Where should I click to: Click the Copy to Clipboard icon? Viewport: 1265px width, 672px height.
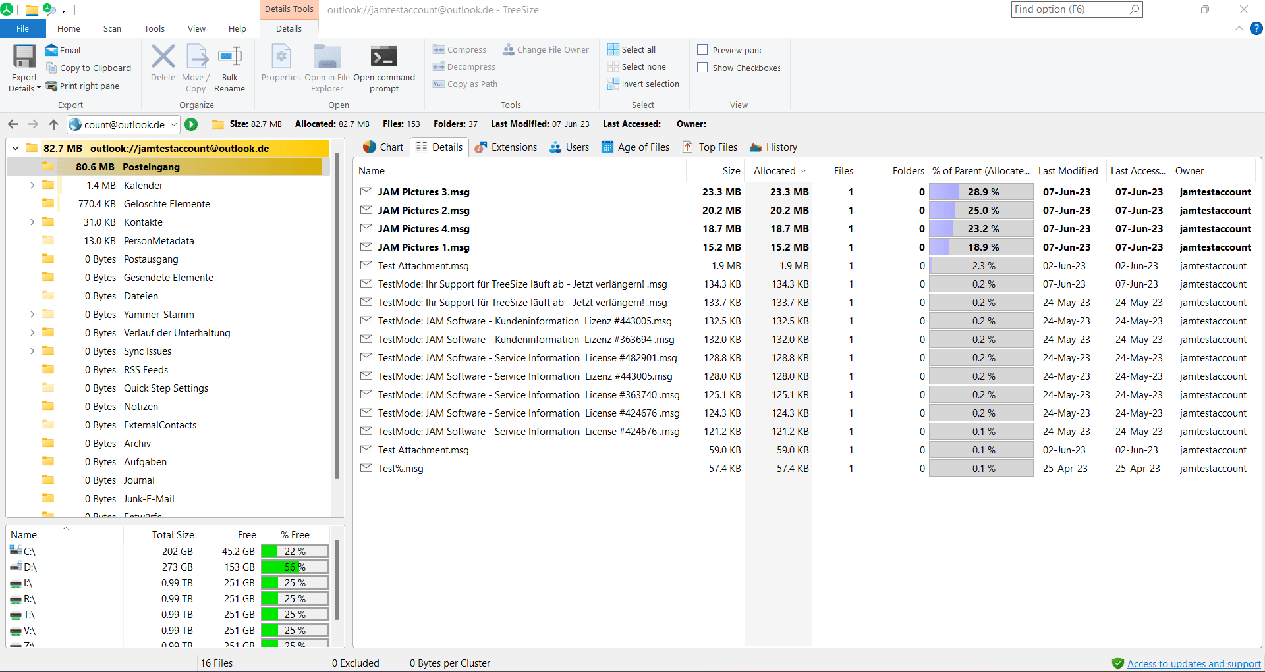pyautogui.click(x=53, y=68)
